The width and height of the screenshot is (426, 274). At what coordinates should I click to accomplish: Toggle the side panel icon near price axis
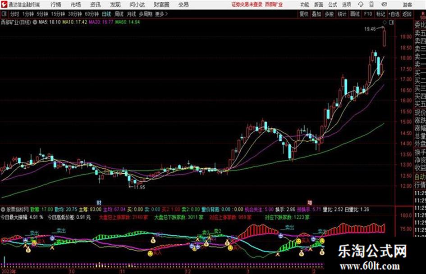391,22
